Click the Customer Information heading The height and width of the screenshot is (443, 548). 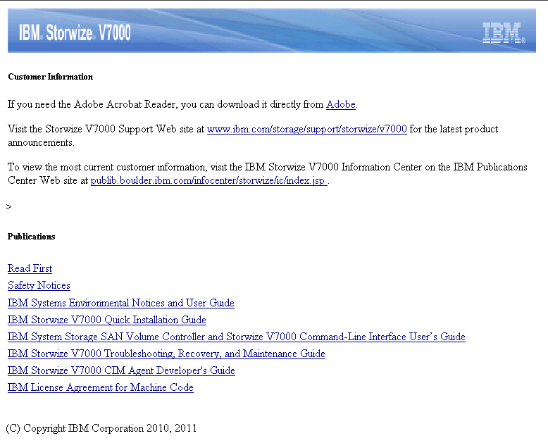tap(50, 77)
